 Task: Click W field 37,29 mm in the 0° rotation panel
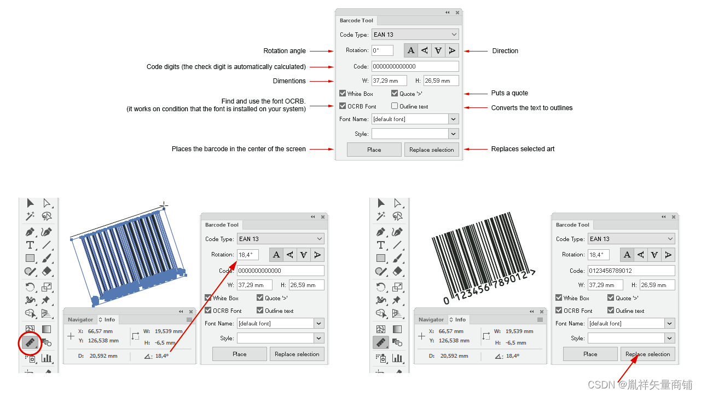[389, 81]
